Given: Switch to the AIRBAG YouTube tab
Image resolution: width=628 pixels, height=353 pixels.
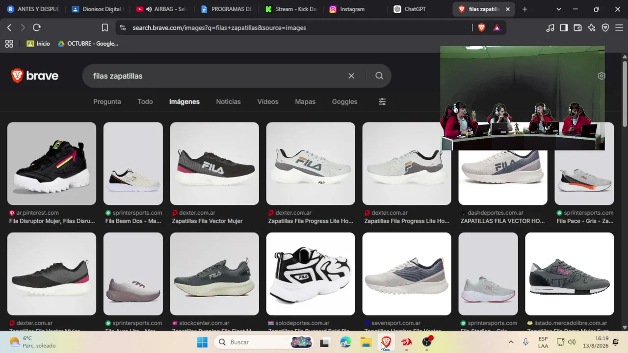Looking at the screenshot, I should pyautogui.click(x=161, y=9).
